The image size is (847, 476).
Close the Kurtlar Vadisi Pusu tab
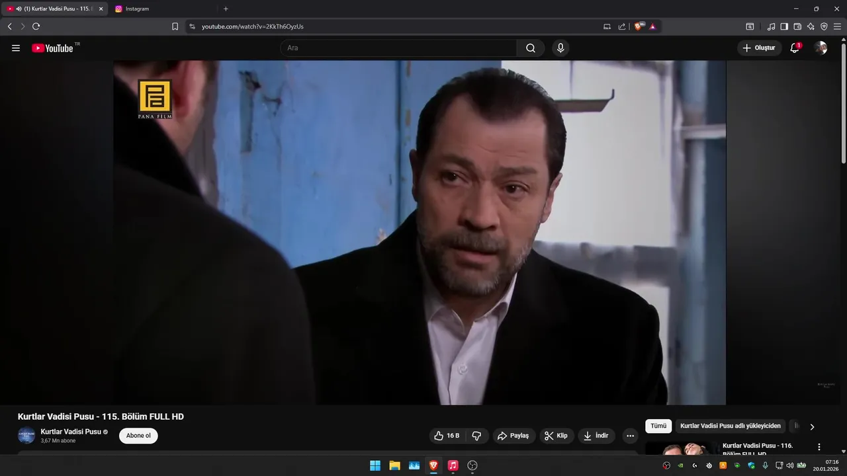click(101, 9)
